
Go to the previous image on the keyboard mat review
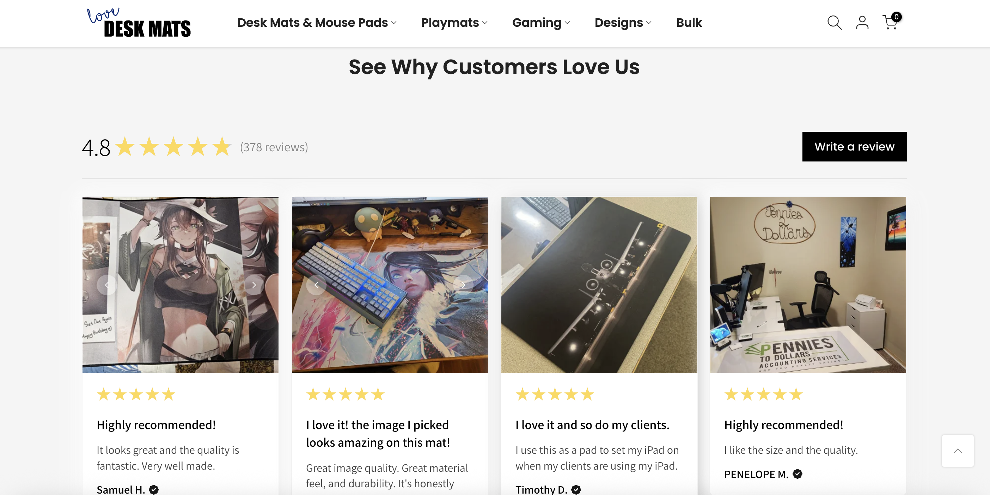coord(316,285)
